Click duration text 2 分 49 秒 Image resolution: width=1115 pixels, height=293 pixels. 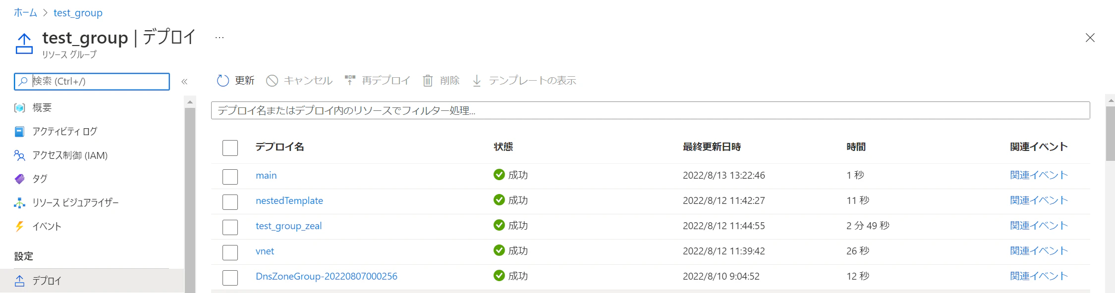(868, 226)
